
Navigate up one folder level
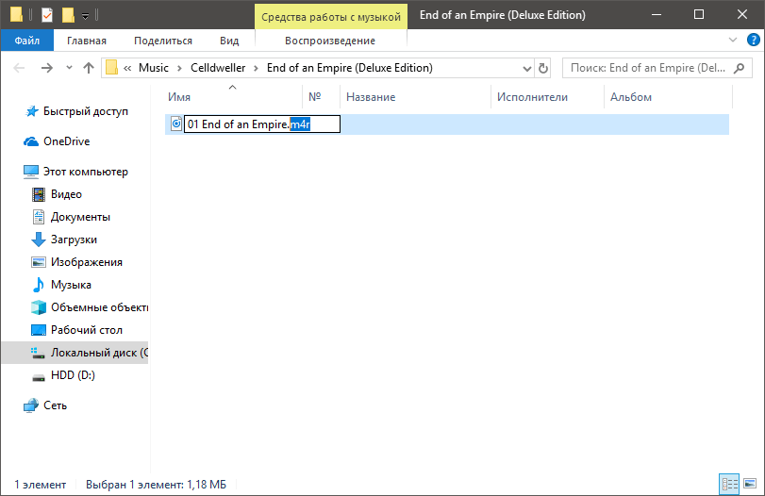click(x=89, y=68)
